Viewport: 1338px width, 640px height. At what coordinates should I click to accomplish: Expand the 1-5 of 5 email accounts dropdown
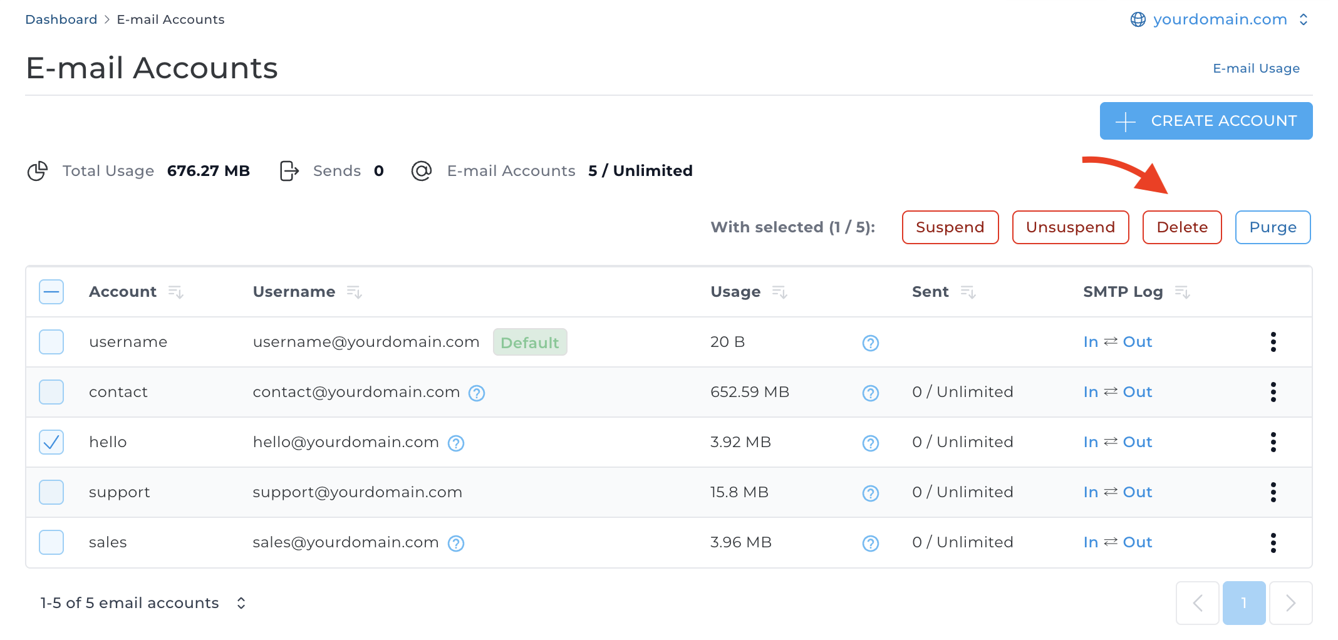click(241, 603)
